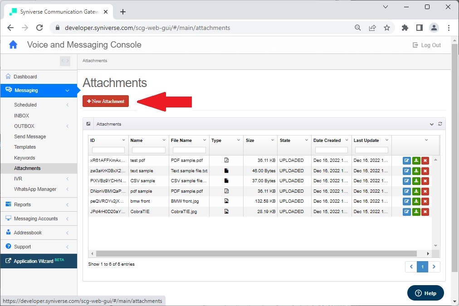This screenshot has height=306, width=459.
Task: Open the Keywords page
Action: [x=24, y=158]
